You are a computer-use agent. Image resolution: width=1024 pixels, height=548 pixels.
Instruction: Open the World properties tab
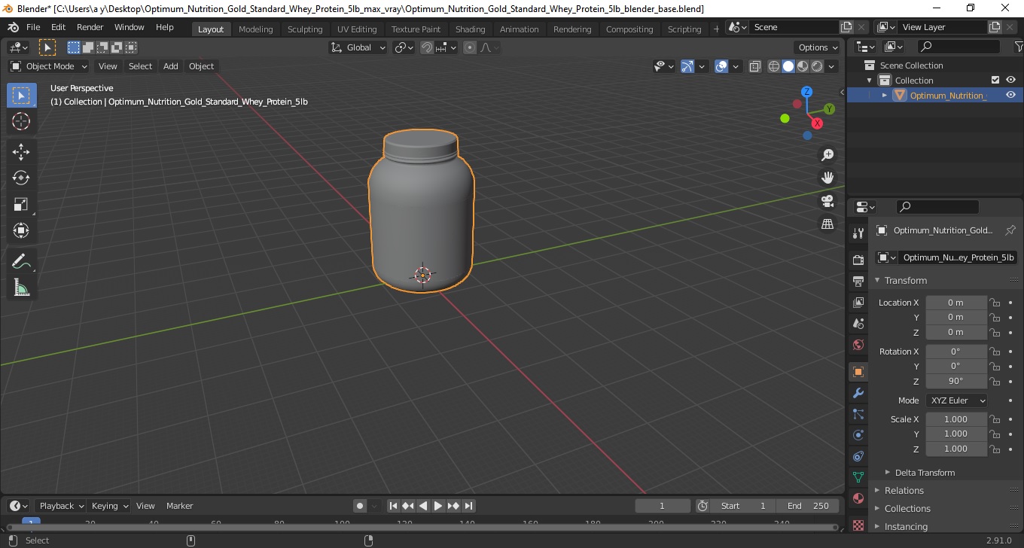pyautogui.click(x=858, y=345)
